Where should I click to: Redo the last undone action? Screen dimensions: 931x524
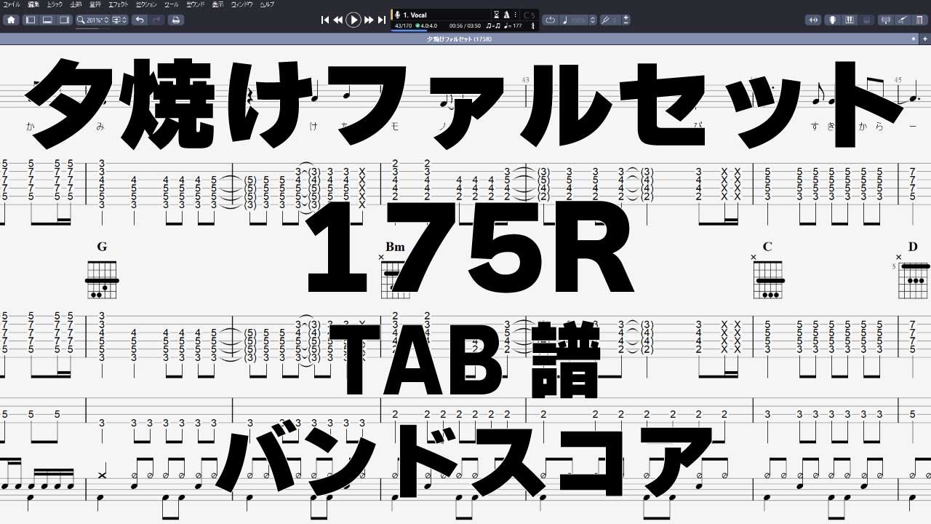pos(157,20)
